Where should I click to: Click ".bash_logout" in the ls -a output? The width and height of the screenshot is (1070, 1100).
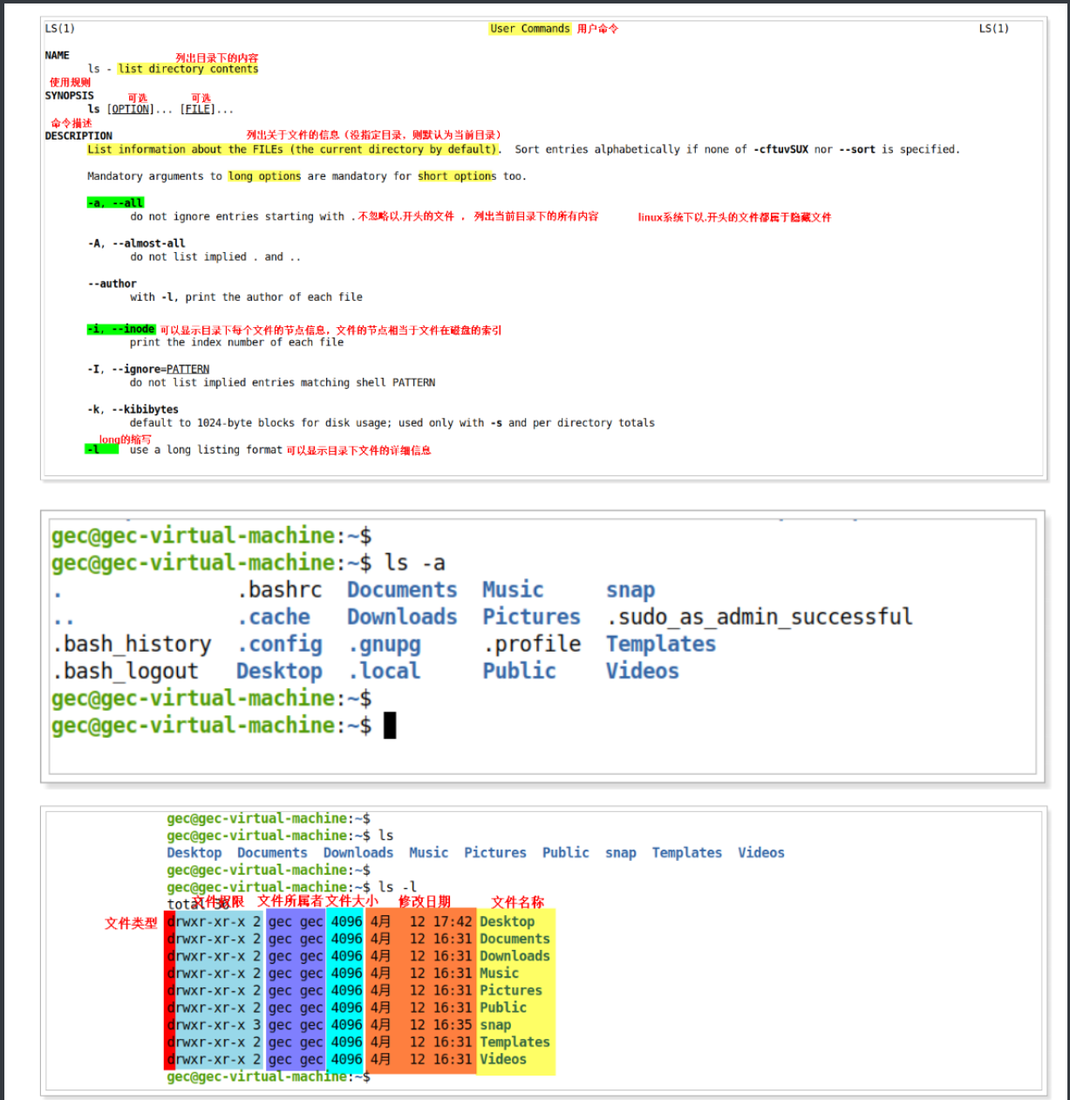pos(126,671)
